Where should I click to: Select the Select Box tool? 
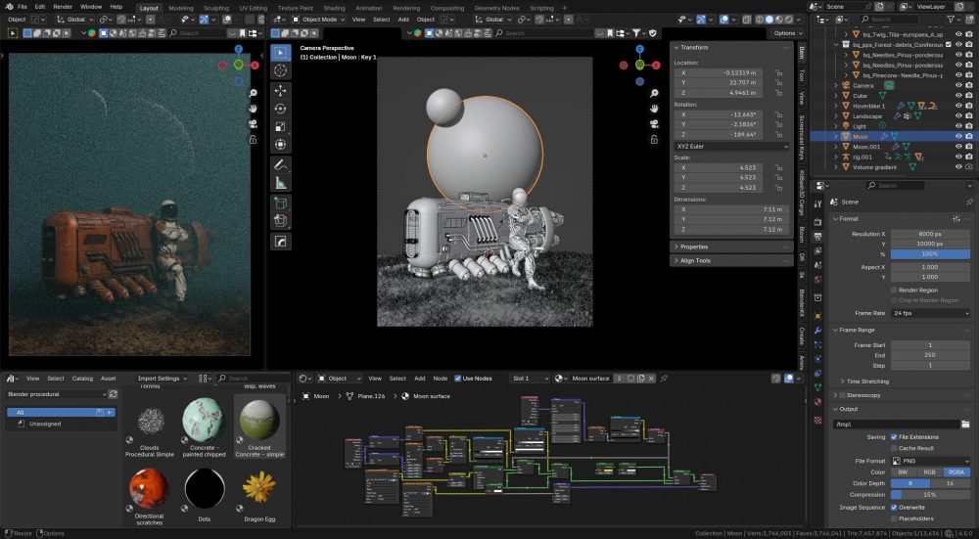point(280,53)
